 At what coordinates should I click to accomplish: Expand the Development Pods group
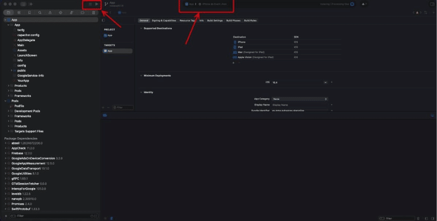pyautogui.click(x=9, y=111)
